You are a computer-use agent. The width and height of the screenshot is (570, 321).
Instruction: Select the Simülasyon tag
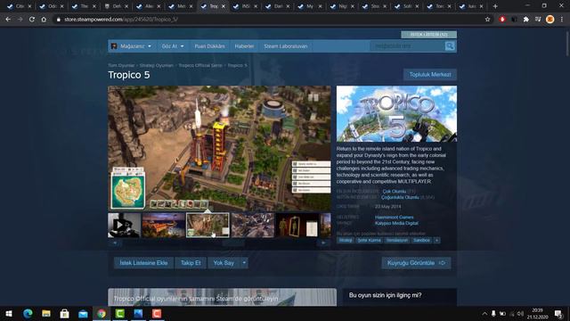397,240
